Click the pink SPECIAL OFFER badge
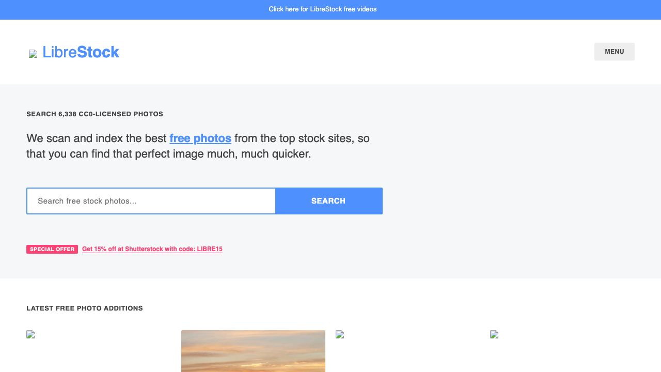661x372 pixels. tap(52, 249)
